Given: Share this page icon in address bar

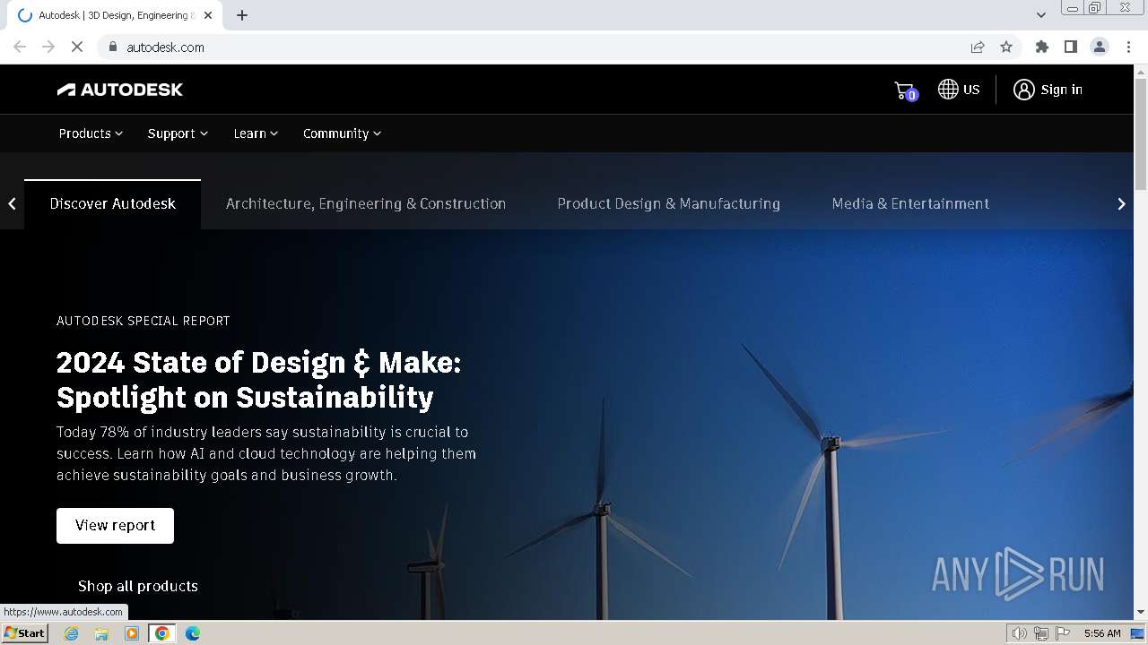Looking at the screenshot, I should pyautogui.click(x=978, y=47).
